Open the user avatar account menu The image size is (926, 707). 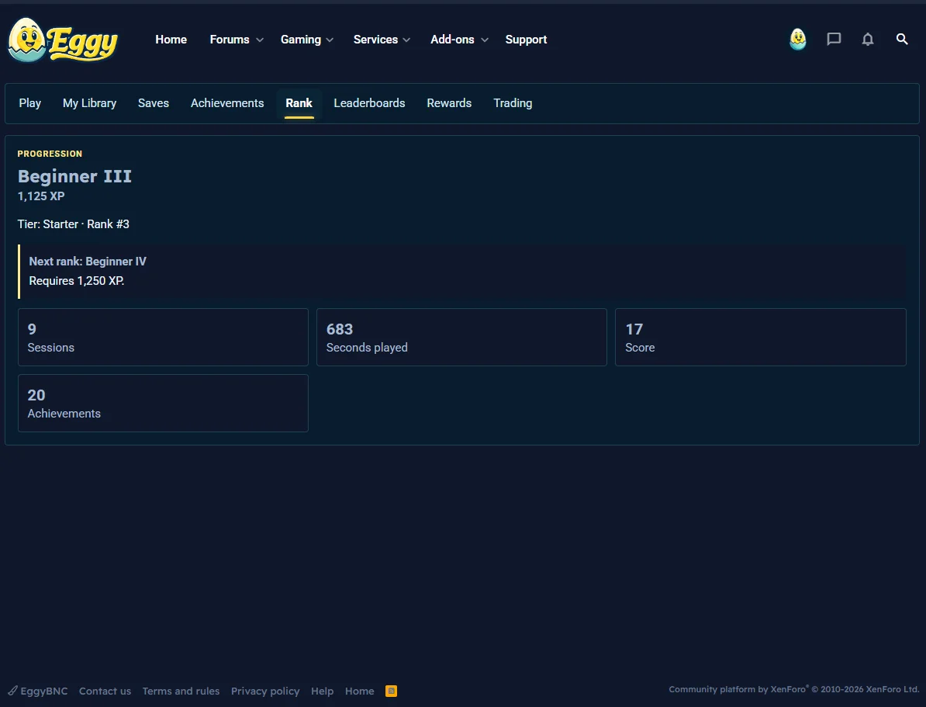pyautogui.click(x=798, y=40)
